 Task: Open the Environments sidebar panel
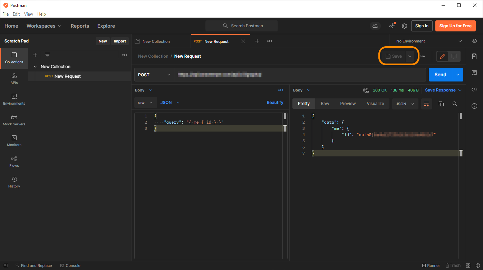pyautogui.click(x=14, y=99)
